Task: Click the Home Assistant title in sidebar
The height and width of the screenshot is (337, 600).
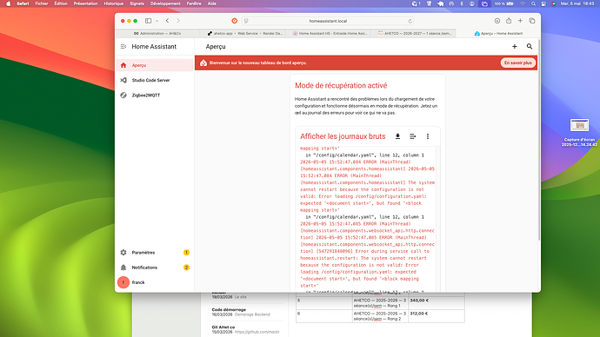Action: point(154,47)
